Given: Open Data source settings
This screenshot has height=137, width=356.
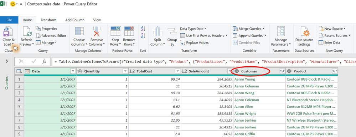Looking at the screenshot, I should (x=304, y=32).
